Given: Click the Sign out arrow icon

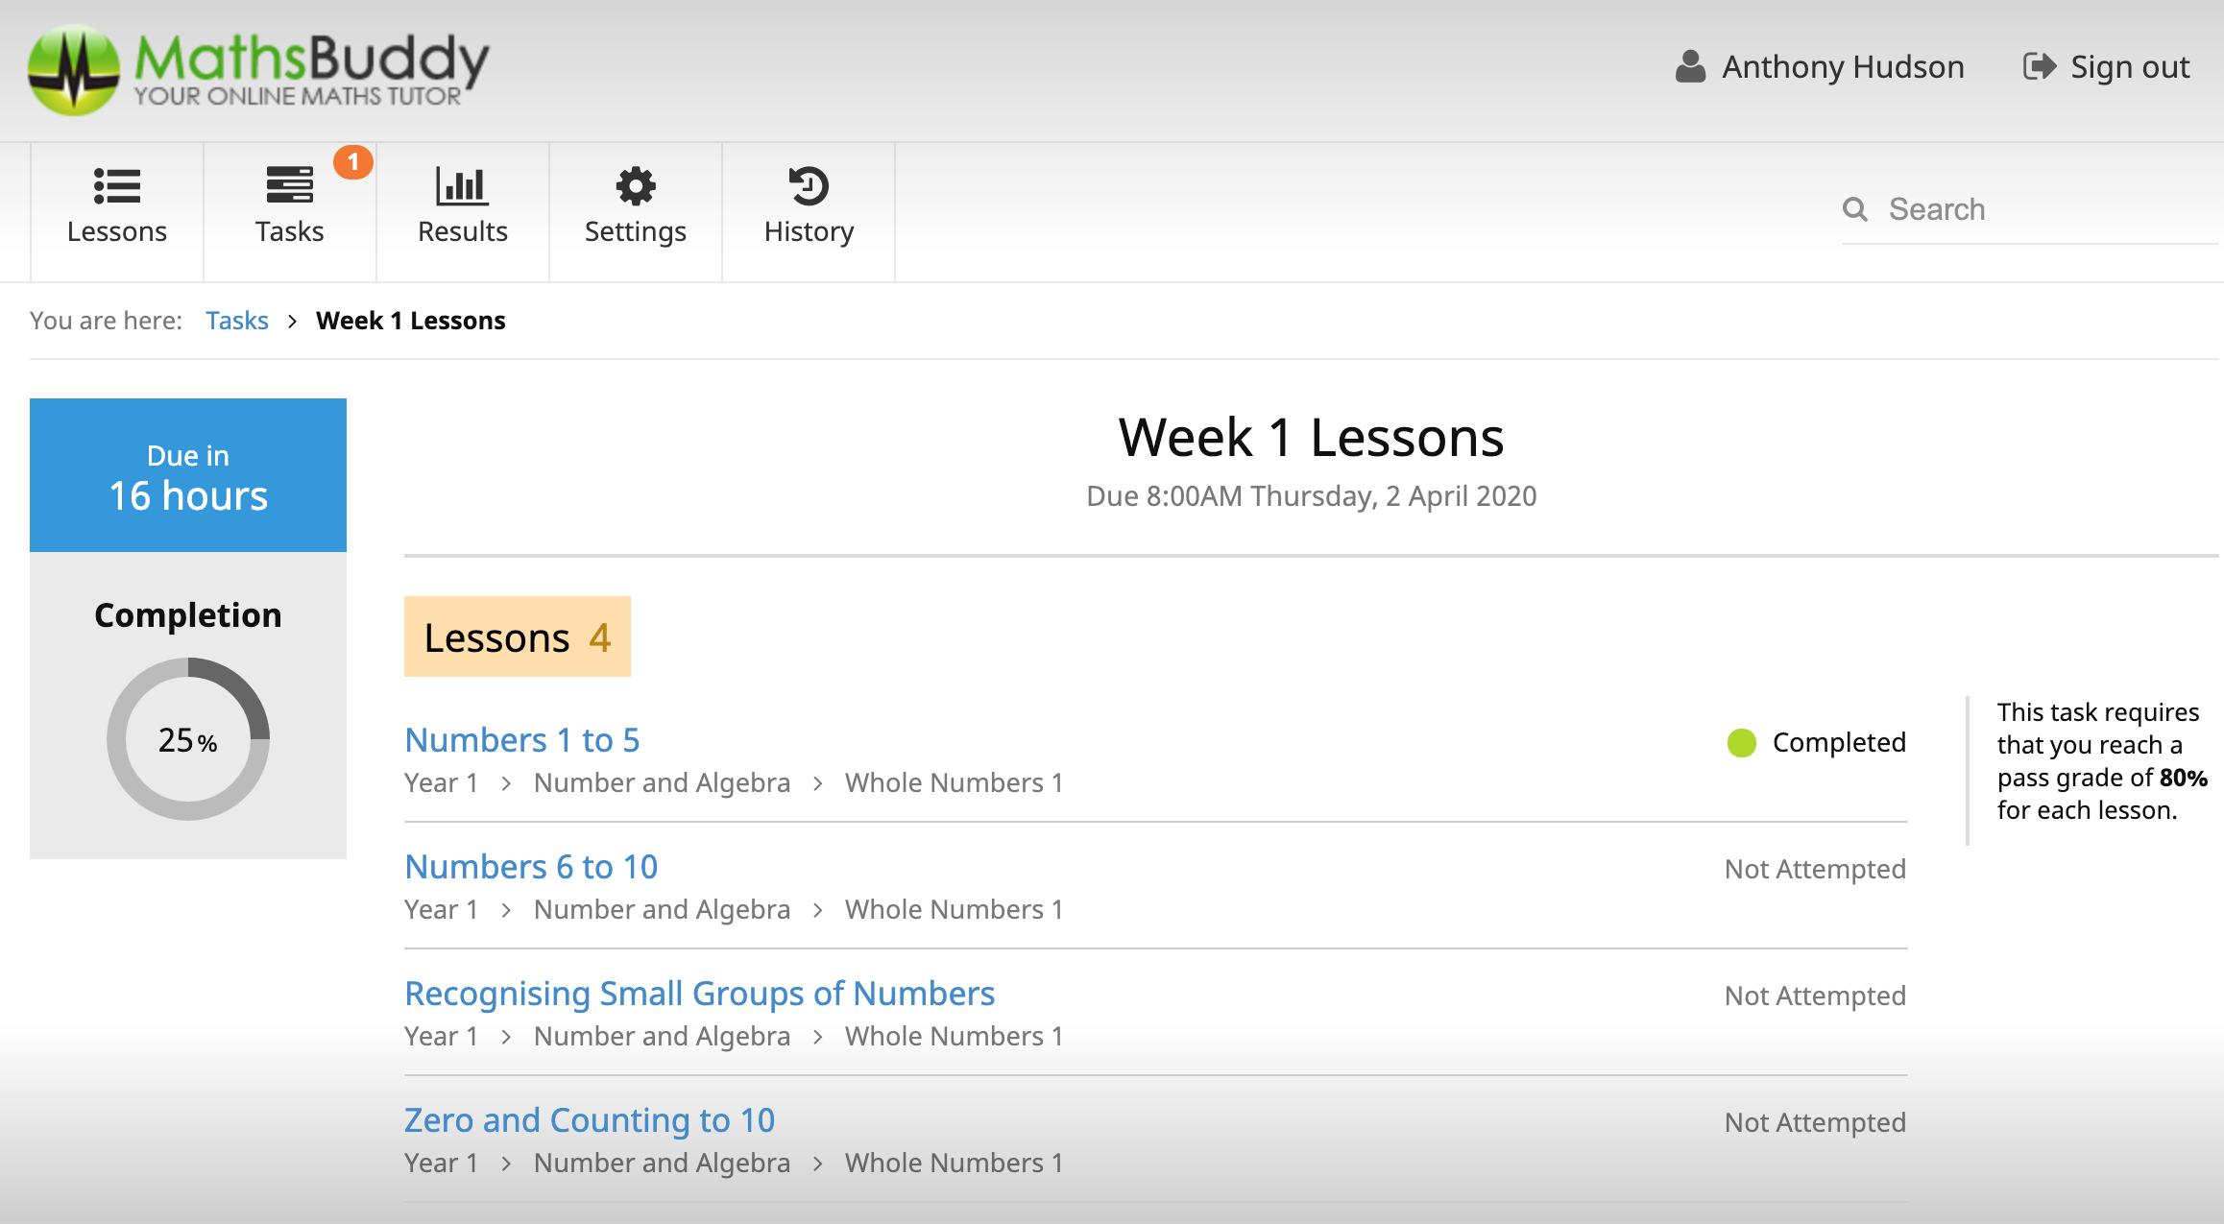Looking at the screenshot, I should [x=2040, y=66].
